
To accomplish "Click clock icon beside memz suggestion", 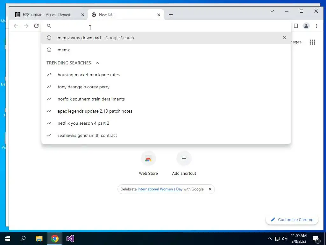I will click(49, 50).
